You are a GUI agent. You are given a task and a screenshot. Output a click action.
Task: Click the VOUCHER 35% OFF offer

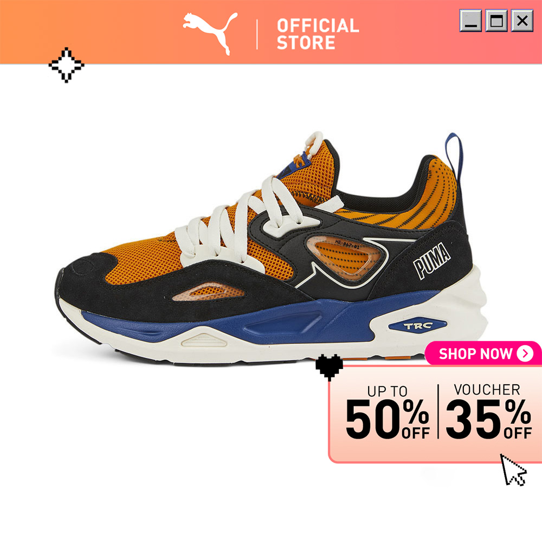coord(488,411)
